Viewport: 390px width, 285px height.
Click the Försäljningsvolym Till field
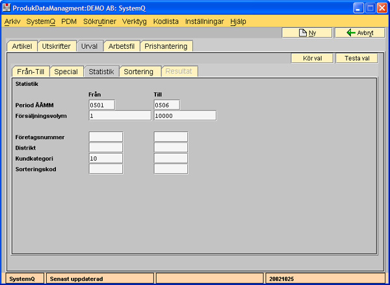click(x=185, y=116)
